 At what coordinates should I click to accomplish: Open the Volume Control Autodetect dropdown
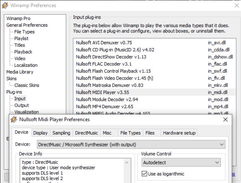(181, 163)
